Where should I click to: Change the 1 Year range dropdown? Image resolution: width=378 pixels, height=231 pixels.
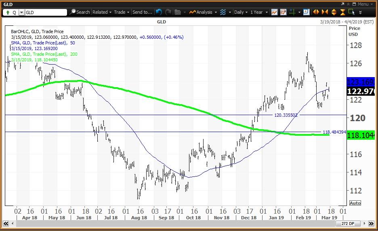pos(259,12)
